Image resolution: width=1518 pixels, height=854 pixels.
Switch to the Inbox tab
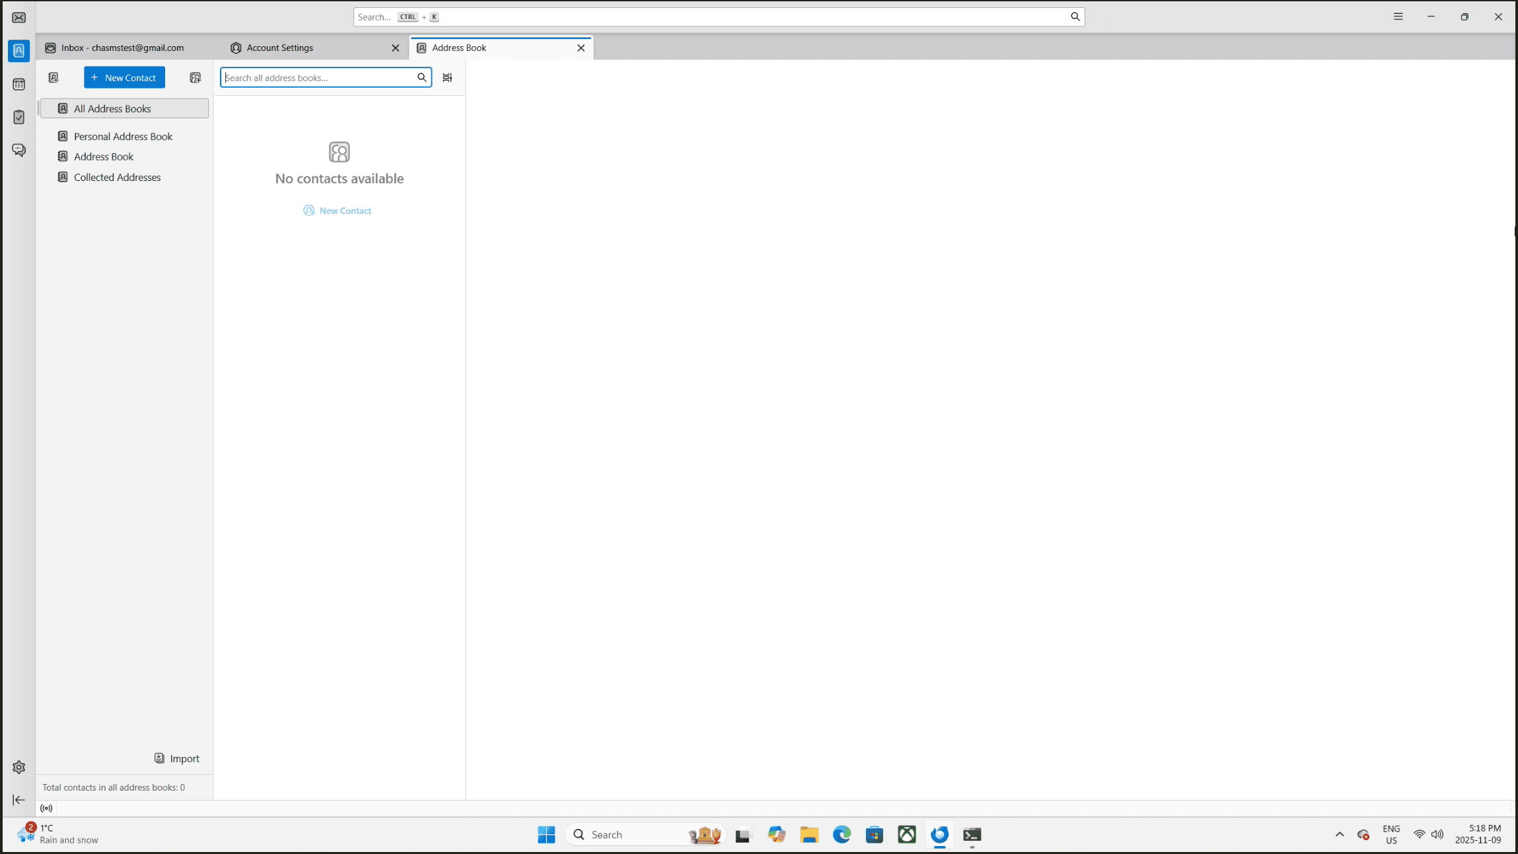122,48
